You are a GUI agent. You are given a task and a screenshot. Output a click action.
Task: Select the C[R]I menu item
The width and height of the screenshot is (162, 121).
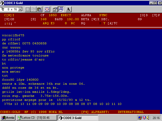(x=9, y=15)
